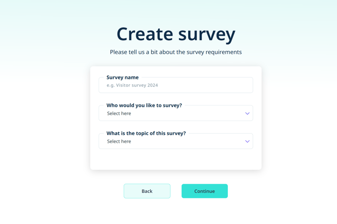Image resolution: width=337 pixels, height=224 pixels.
Task: Click the 'Who would you like to survey?' label
Action: click(x=144, y=105)
